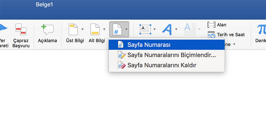Insert a comment with Açıklama icon
Image resolution: width=266 pixels, height=123 pixels.
click(x=47, y=29)
